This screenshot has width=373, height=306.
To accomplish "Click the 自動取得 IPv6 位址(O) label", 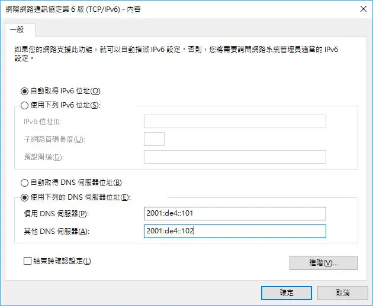I will tap(65, 91).
